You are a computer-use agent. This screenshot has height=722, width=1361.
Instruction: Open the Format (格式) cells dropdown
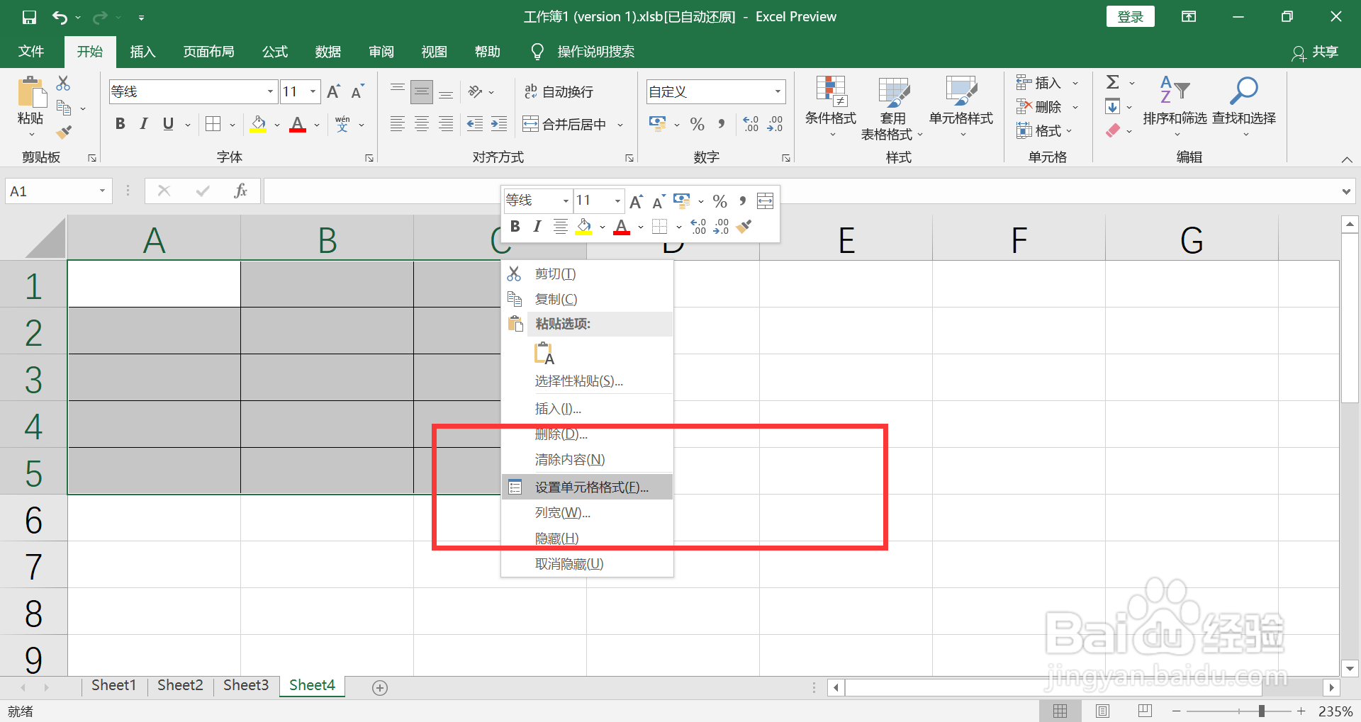pos(1045,130)
